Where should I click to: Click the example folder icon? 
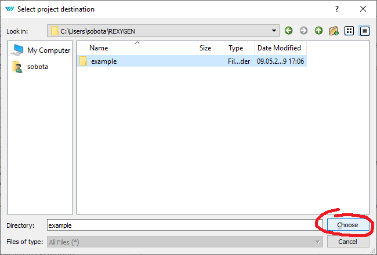coord(83,61)
